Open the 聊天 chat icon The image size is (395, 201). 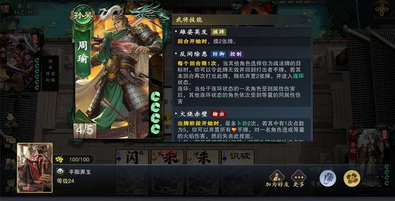point(11,142)
